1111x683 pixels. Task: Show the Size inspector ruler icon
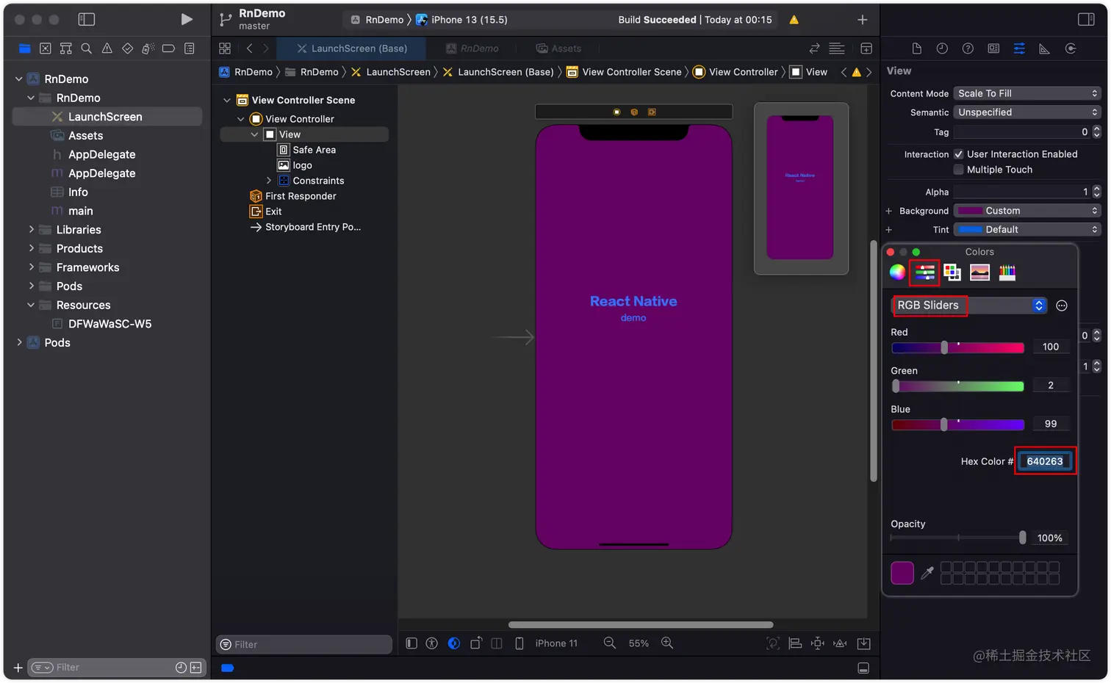(1044, 48)
